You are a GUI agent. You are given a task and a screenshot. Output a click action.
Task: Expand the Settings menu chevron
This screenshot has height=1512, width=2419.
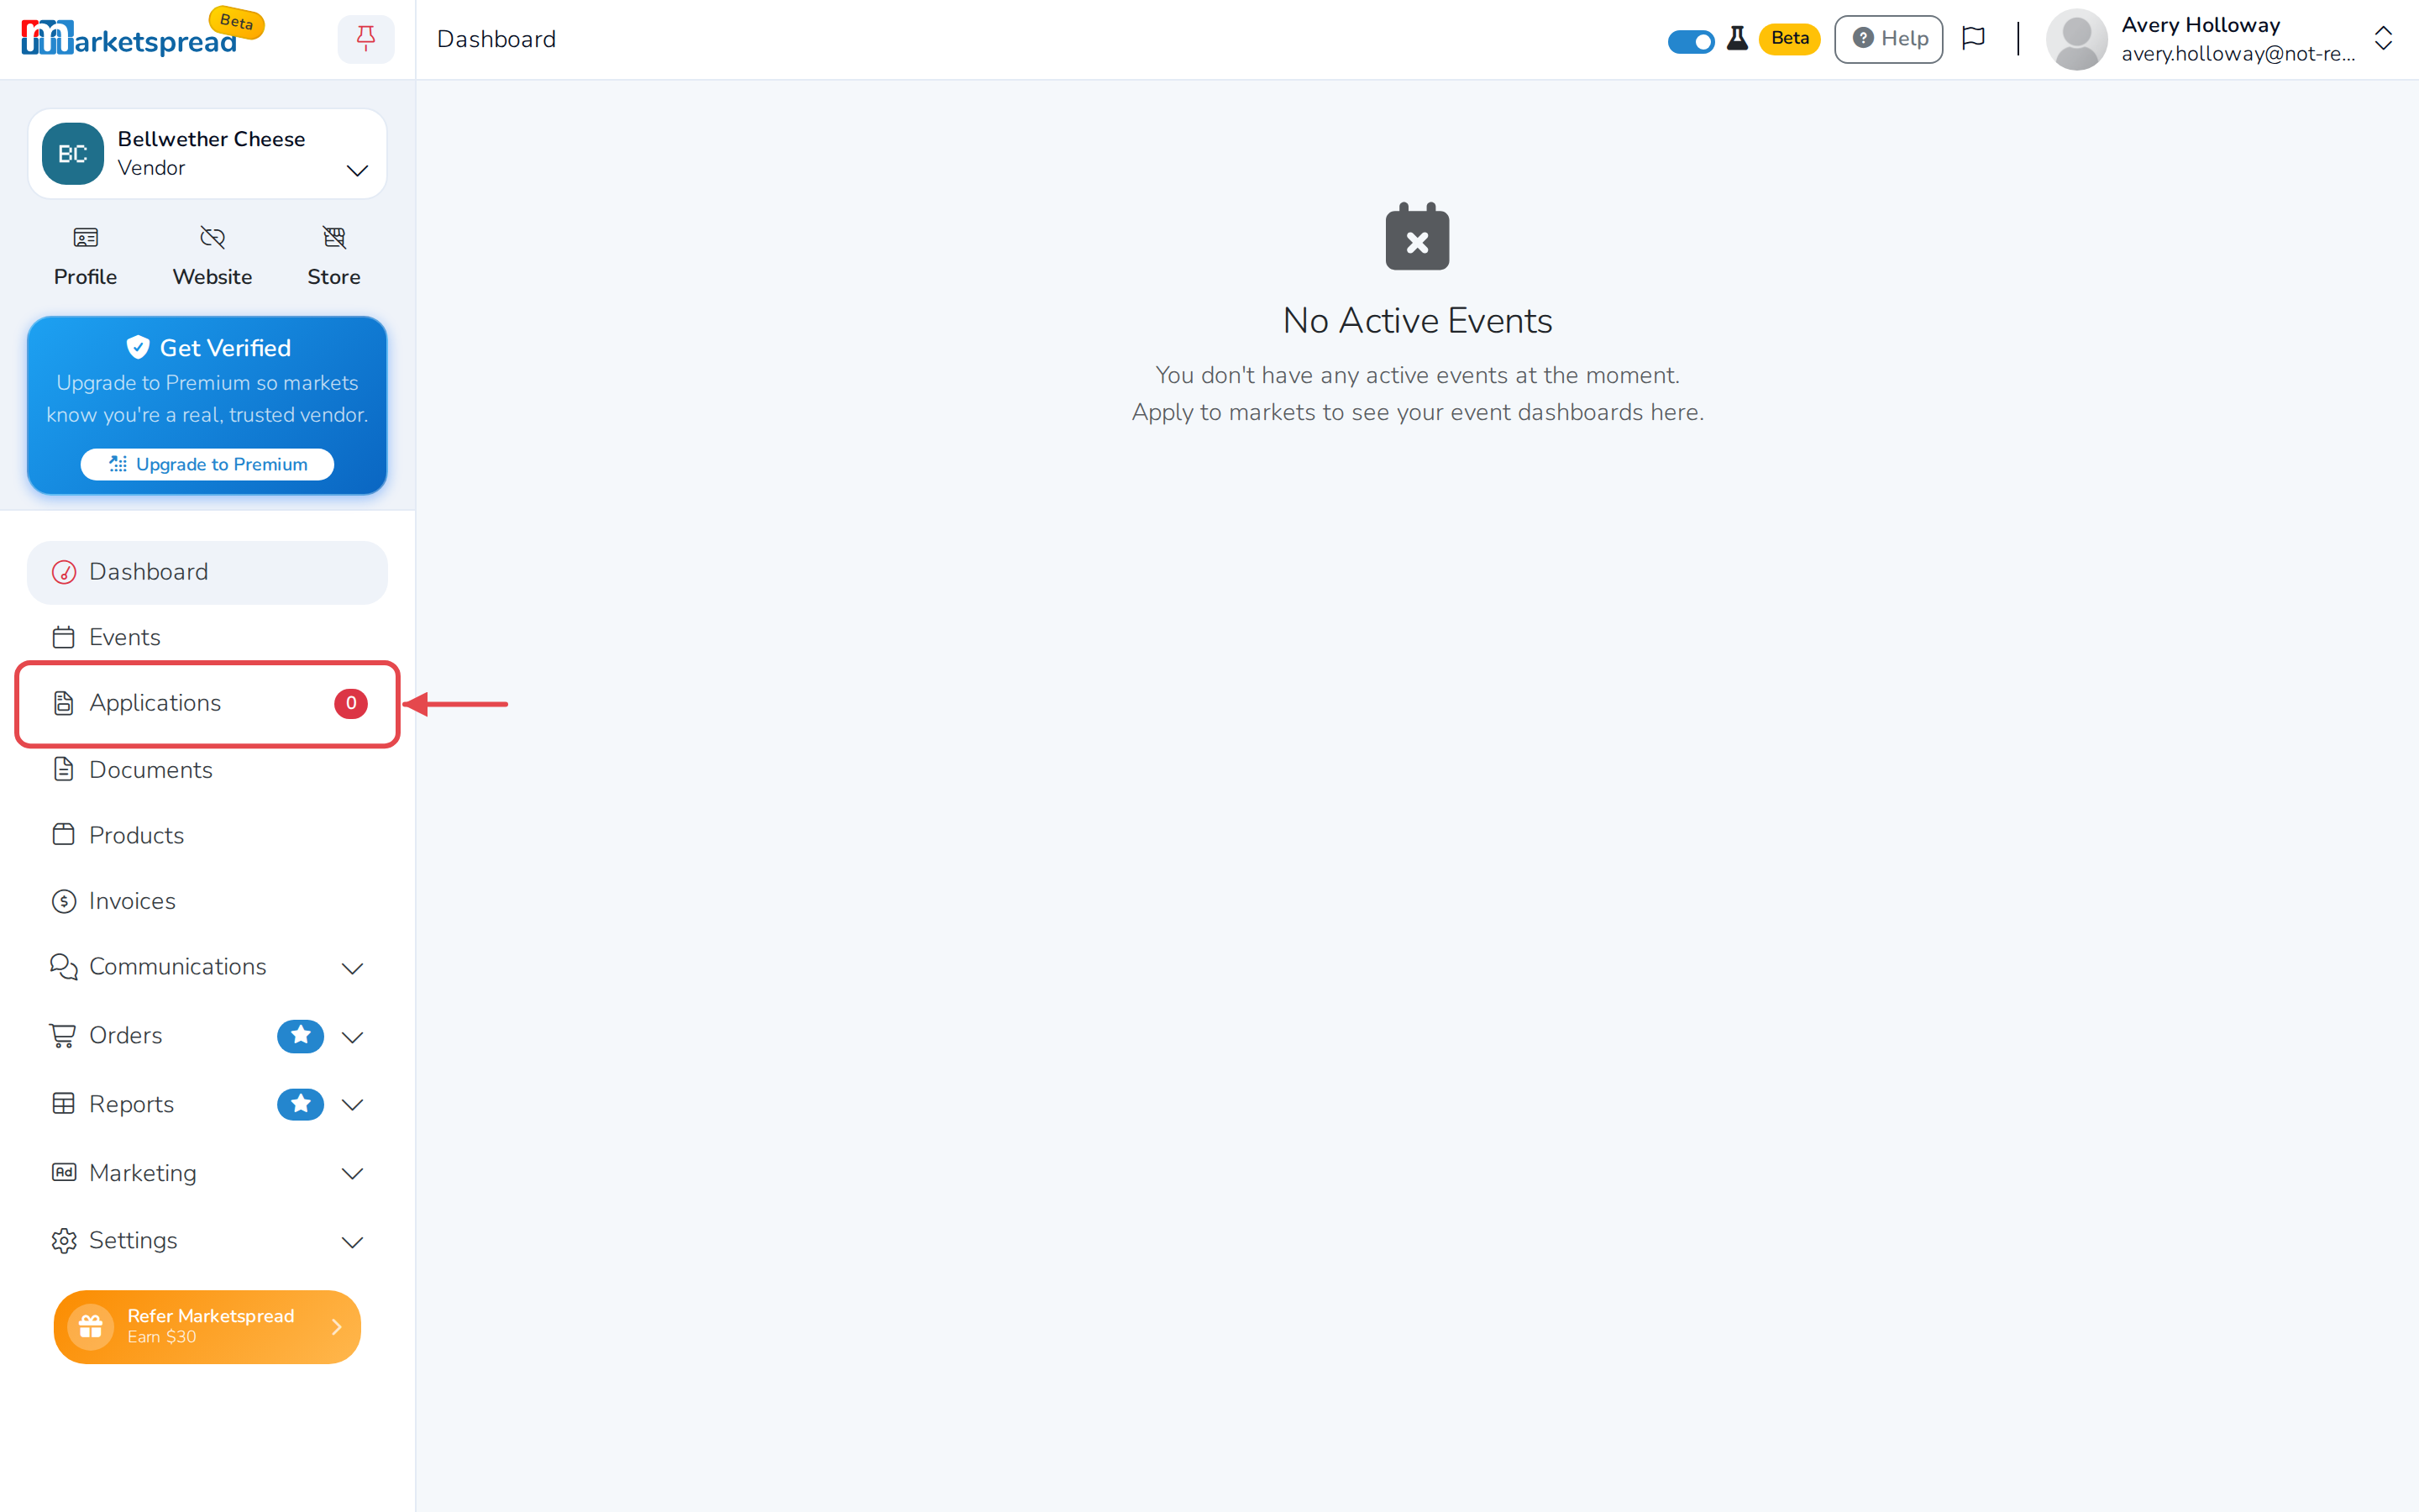pos(352,1242)
